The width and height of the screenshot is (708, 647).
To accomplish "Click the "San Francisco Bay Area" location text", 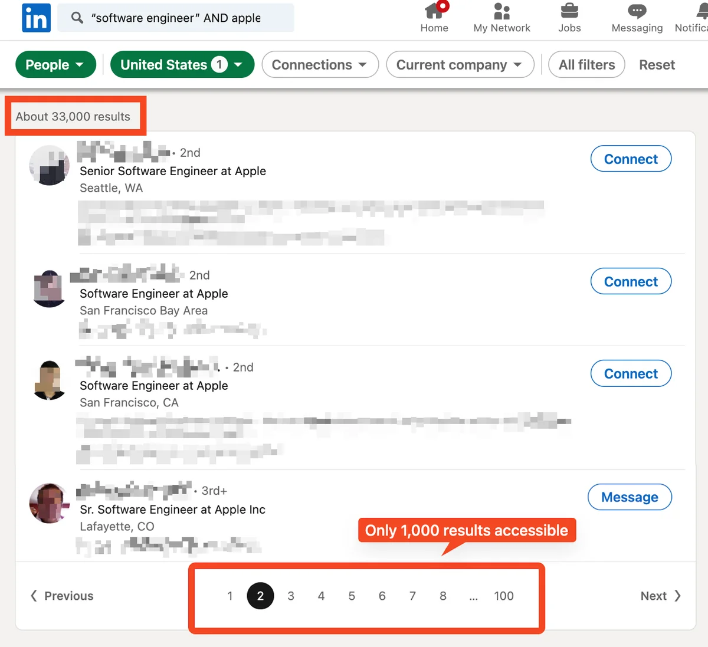I will 144,311.
